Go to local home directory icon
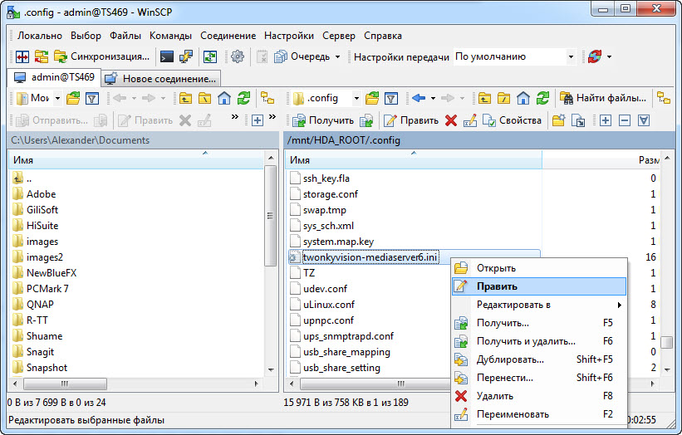This screenshot has height=435, width=682. (x=224, y=98)
